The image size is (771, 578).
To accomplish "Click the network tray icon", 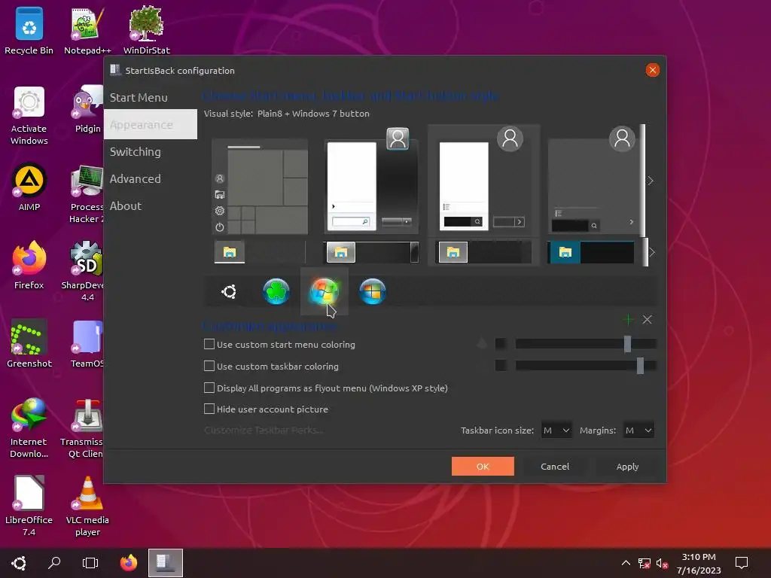I will pos(644,563).
